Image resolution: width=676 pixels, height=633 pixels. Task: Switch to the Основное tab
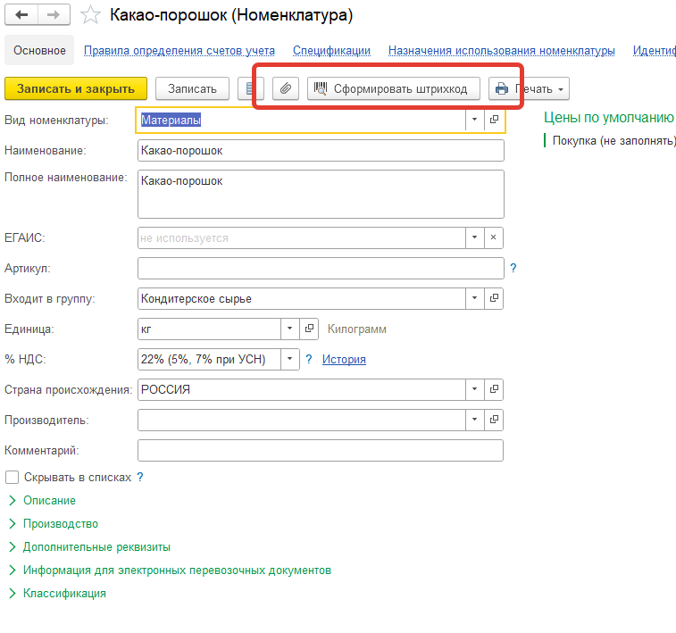(x=39, y=50)
